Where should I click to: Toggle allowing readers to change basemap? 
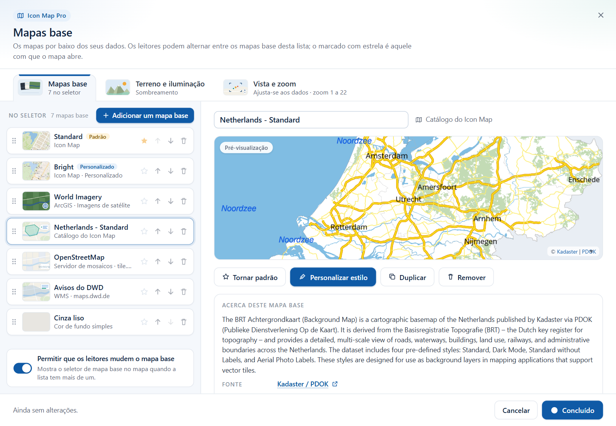tap(23, 368)
